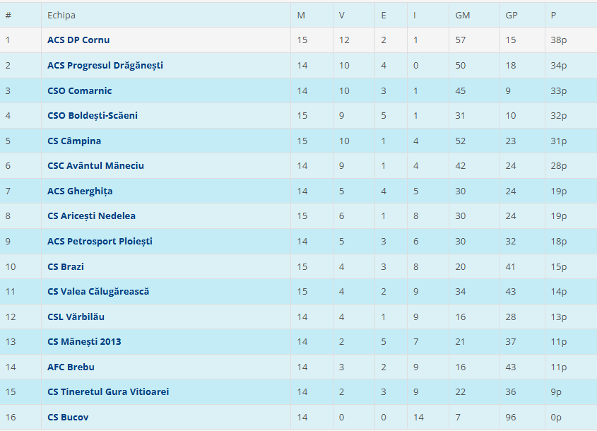The image size is (597, 431).
Task: Select CS Aricești Nedelea link
Action: pyautogui.click(x=91, y=216)
